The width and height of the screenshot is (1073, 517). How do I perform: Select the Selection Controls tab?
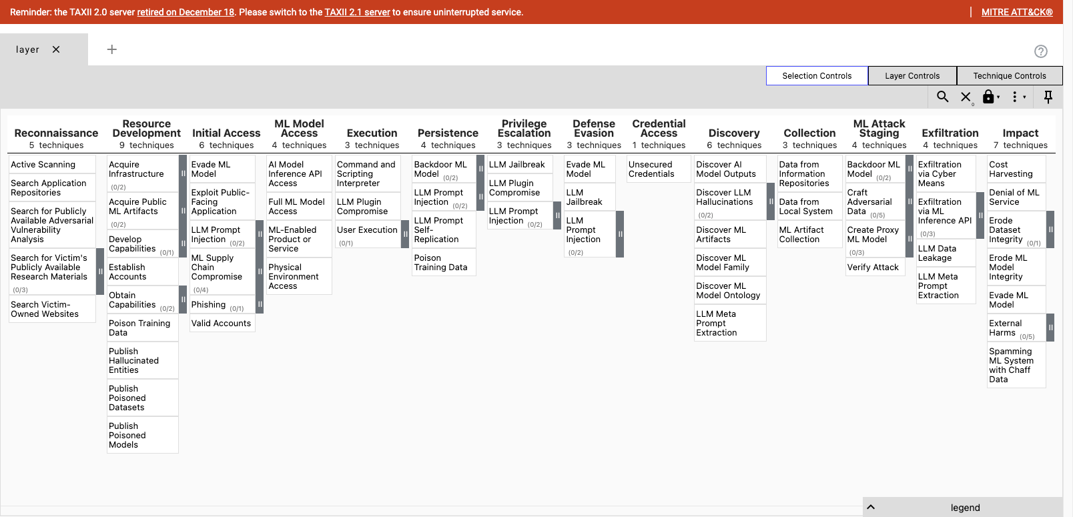[817, 76]
